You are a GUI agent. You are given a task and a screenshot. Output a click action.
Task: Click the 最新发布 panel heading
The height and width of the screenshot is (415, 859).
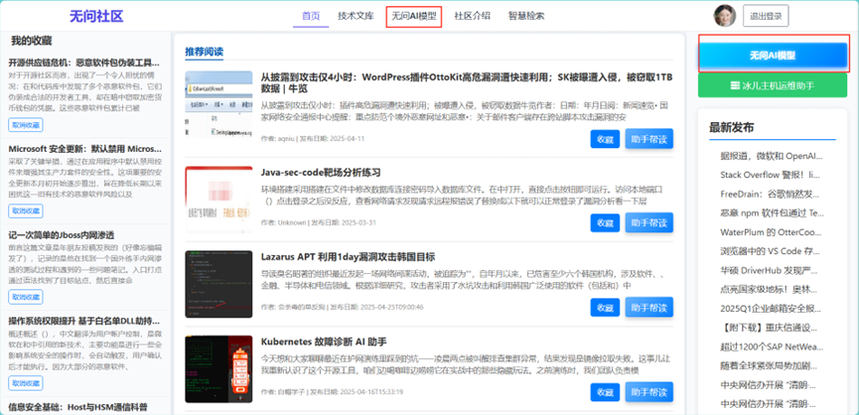[731, 127]
